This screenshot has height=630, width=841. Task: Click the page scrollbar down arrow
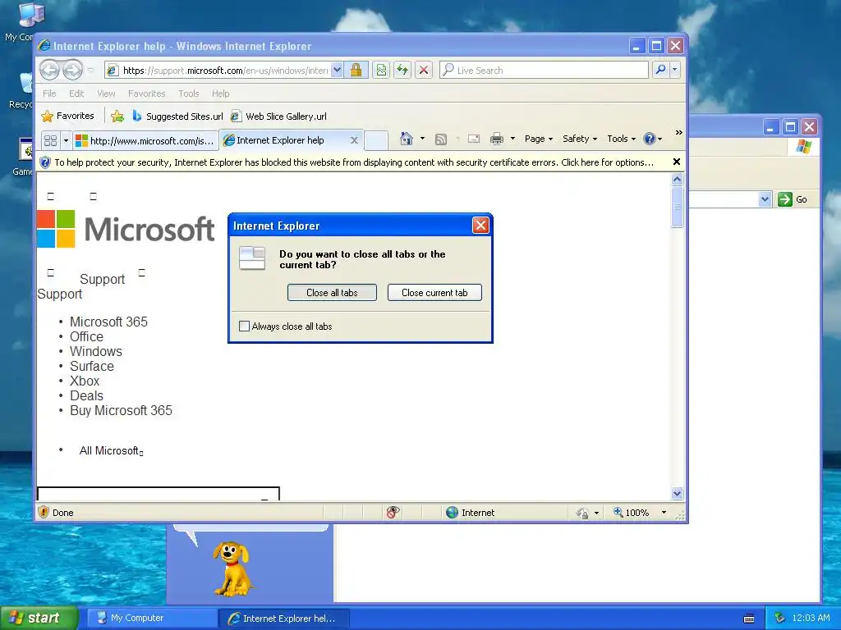click(x=677, y=493)
